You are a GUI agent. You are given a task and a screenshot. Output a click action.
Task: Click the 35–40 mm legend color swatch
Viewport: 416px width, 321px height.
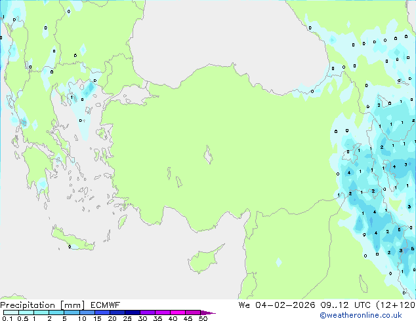[163, 312]
